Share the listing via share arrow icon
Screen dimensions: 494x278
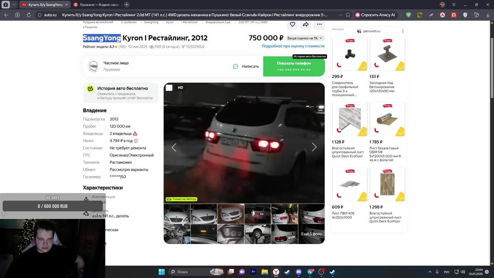306,24
